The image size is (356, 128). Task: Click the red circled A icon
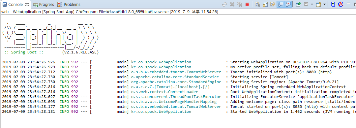pyautogui.click(x=340, y=4)
